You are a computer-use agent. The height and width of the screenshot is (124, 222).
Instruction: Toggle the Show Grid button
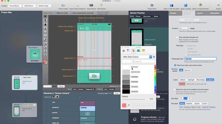pyautogui.click(x=75, y=89)
